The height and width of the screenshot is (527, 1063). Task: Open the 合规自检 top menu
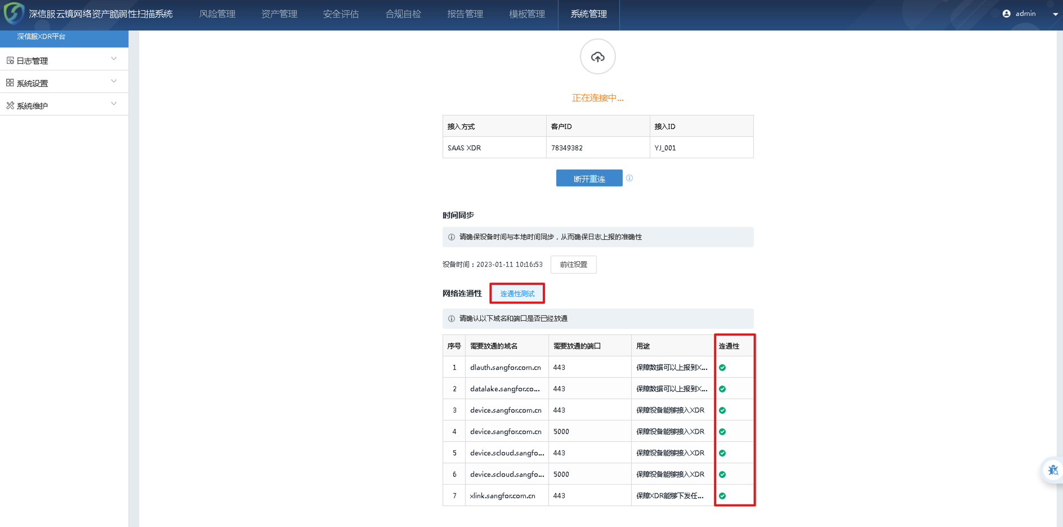403,14
